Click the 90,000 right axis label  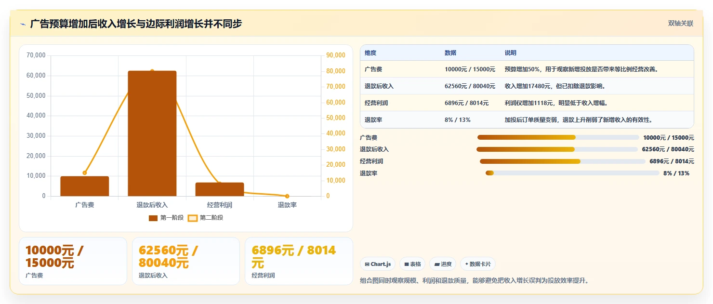pyautogui.click(x=336, y=55)
